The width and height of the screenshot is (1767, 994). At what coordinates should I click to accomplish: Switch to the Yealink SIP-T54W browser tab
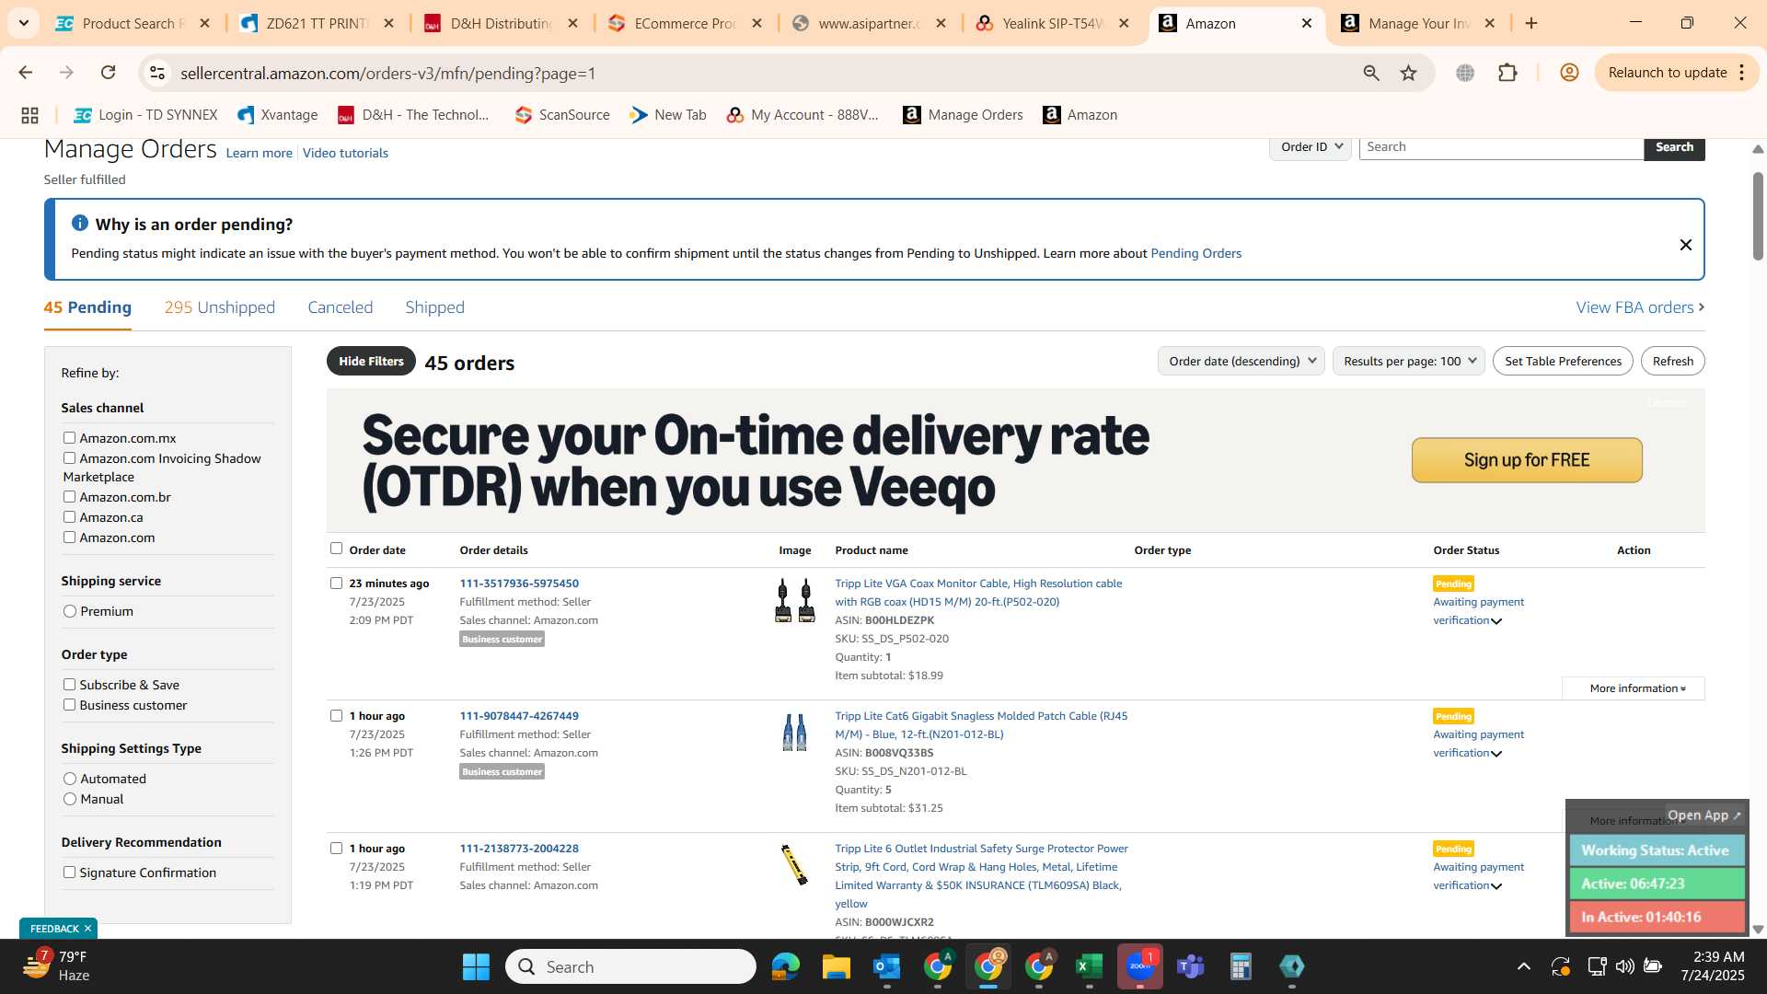coord(1053,23)
